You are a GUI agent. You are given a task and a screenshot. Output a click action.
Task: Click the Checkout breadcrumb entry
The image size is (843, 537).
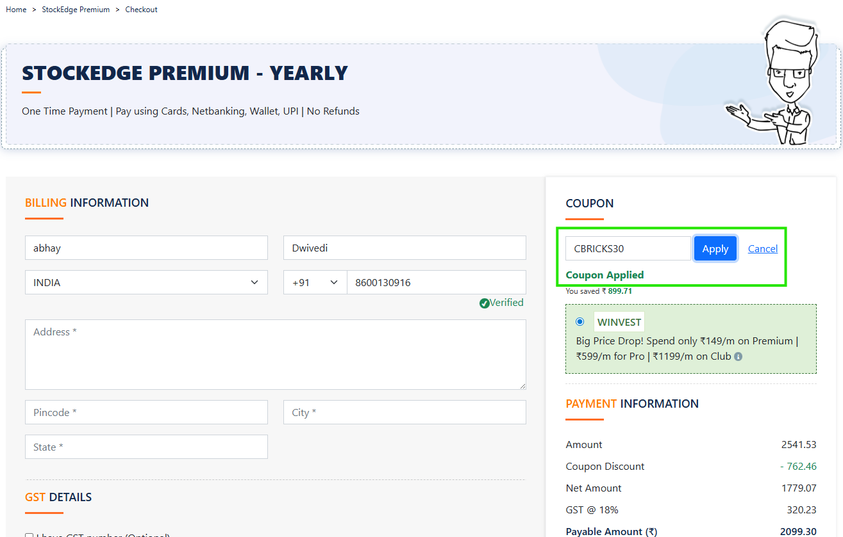[x=141, y=9]
